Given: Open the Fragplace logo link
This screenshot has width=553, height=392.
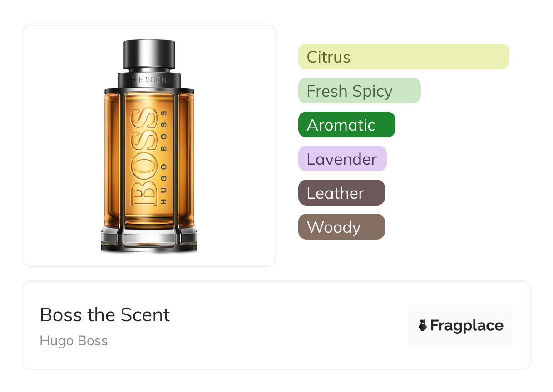Looking at the screenshot, I should tap(461, 325).
